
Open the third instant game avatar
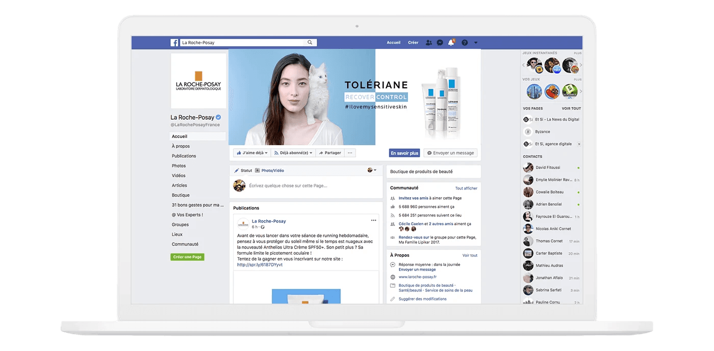pyautogui.click(x=570, y=65)
